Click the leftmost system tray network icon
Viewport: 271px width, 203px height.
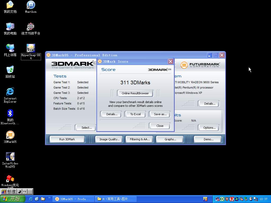tap(218, 199)
